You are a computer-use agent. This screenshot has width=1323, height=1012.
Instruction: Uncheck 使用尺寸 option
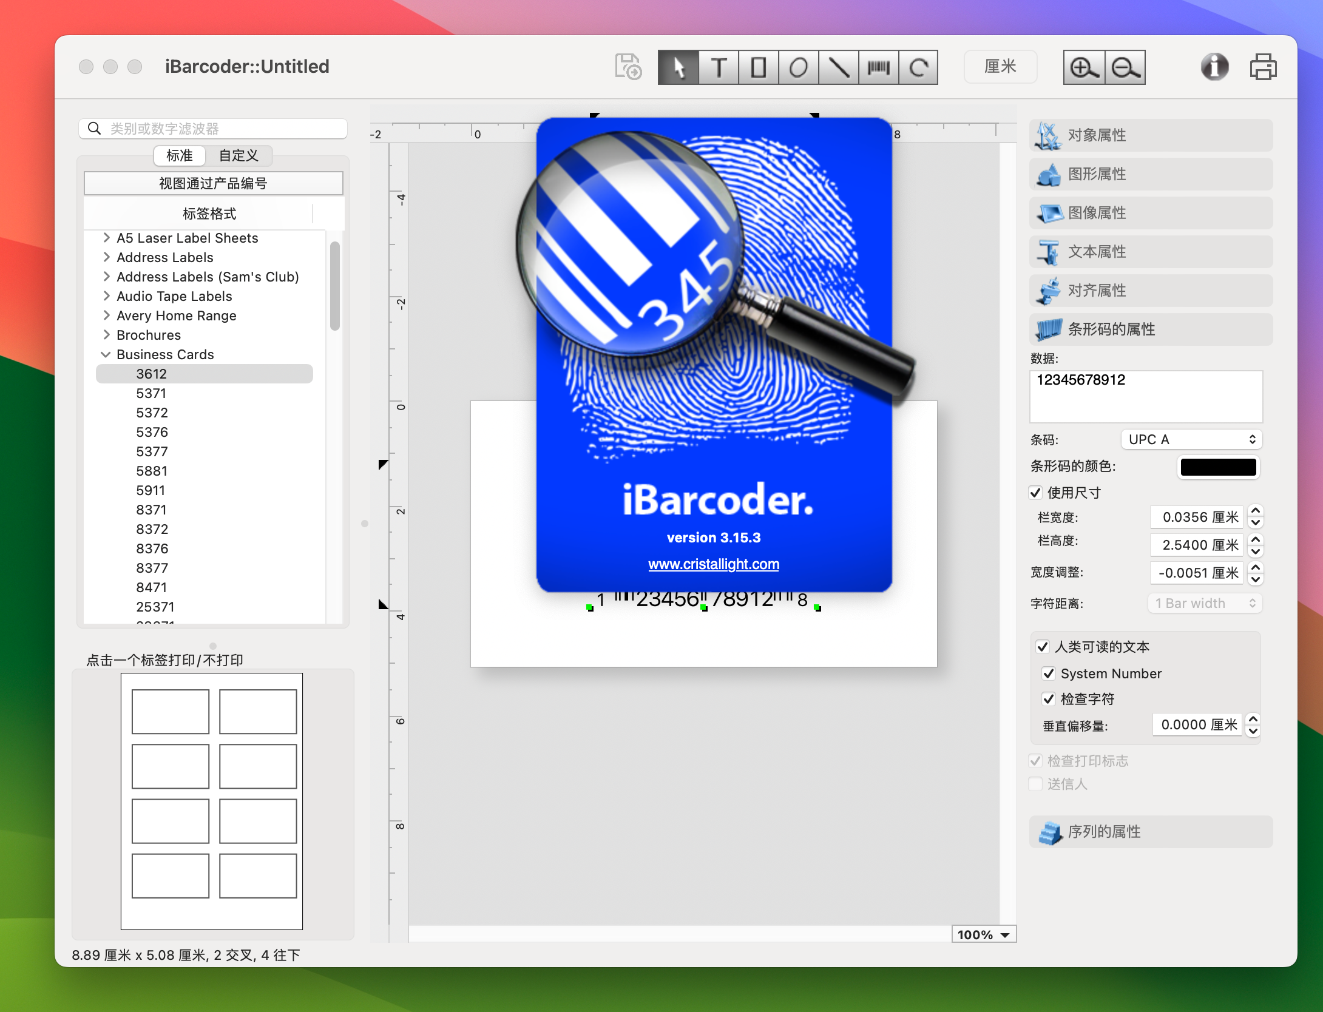click(1035, 493)
